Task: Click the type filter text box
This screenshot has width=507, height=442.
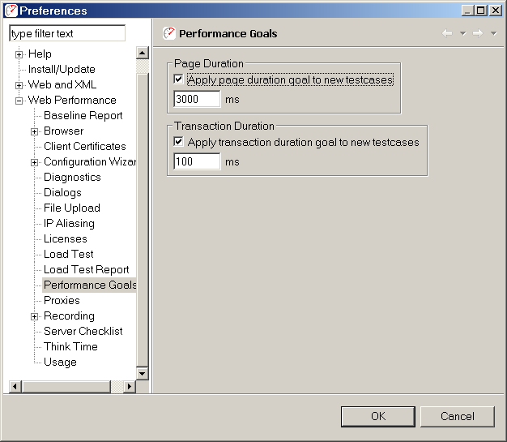Action: coord(67,33)
